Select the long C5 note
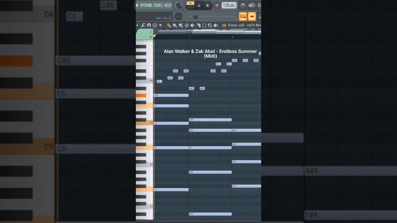This screenshot has height=223, width=397. click(x=171, y=123)
